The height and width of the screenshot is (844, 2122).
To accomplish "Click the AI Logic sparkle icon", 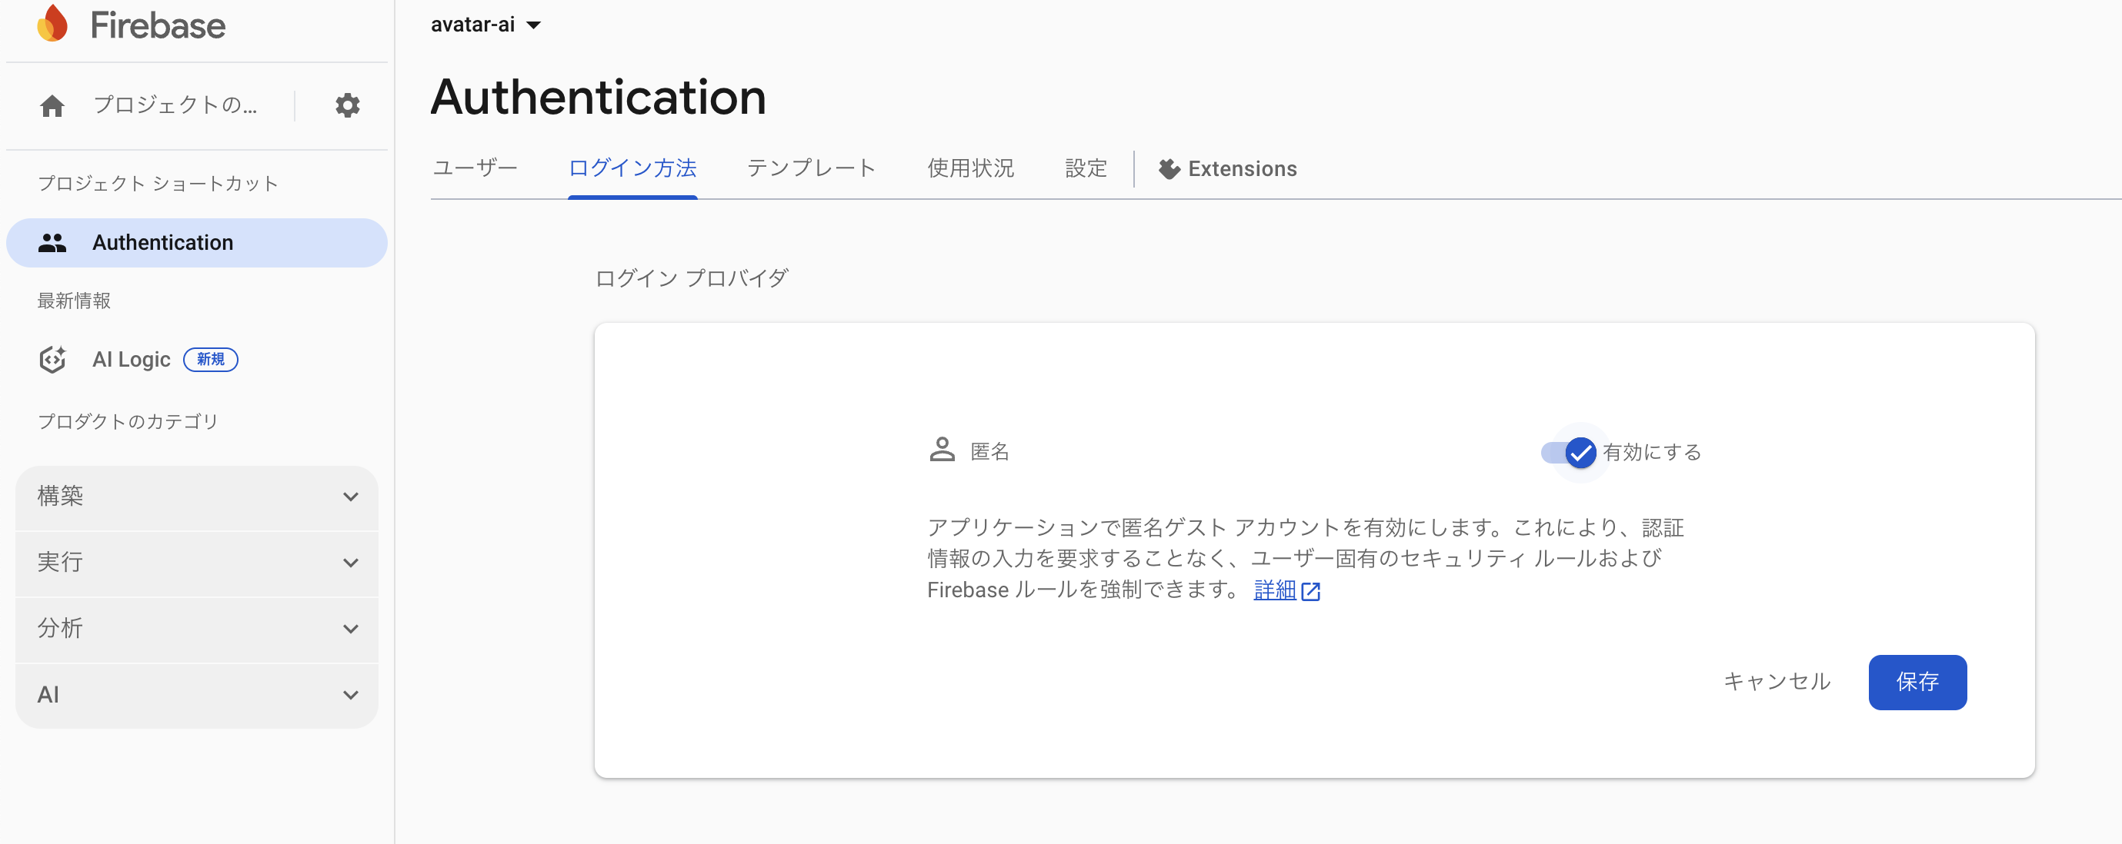I will coord(53,360).
